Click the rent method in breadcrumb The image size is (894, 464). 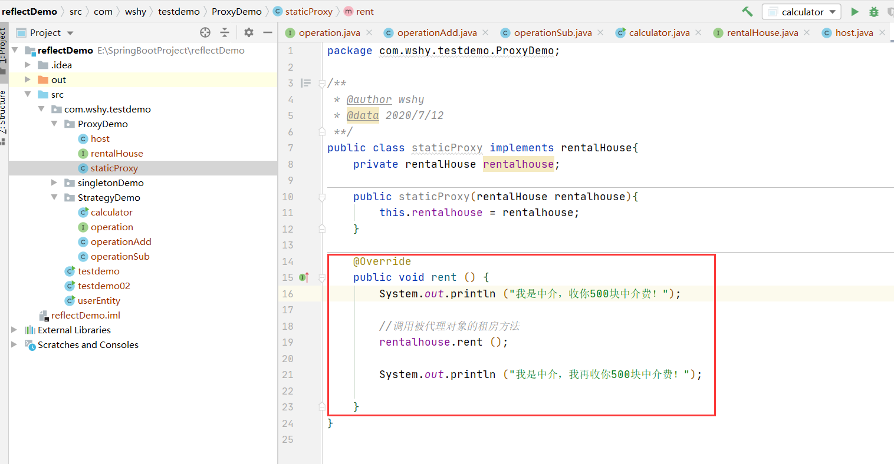tap(359, 11)
